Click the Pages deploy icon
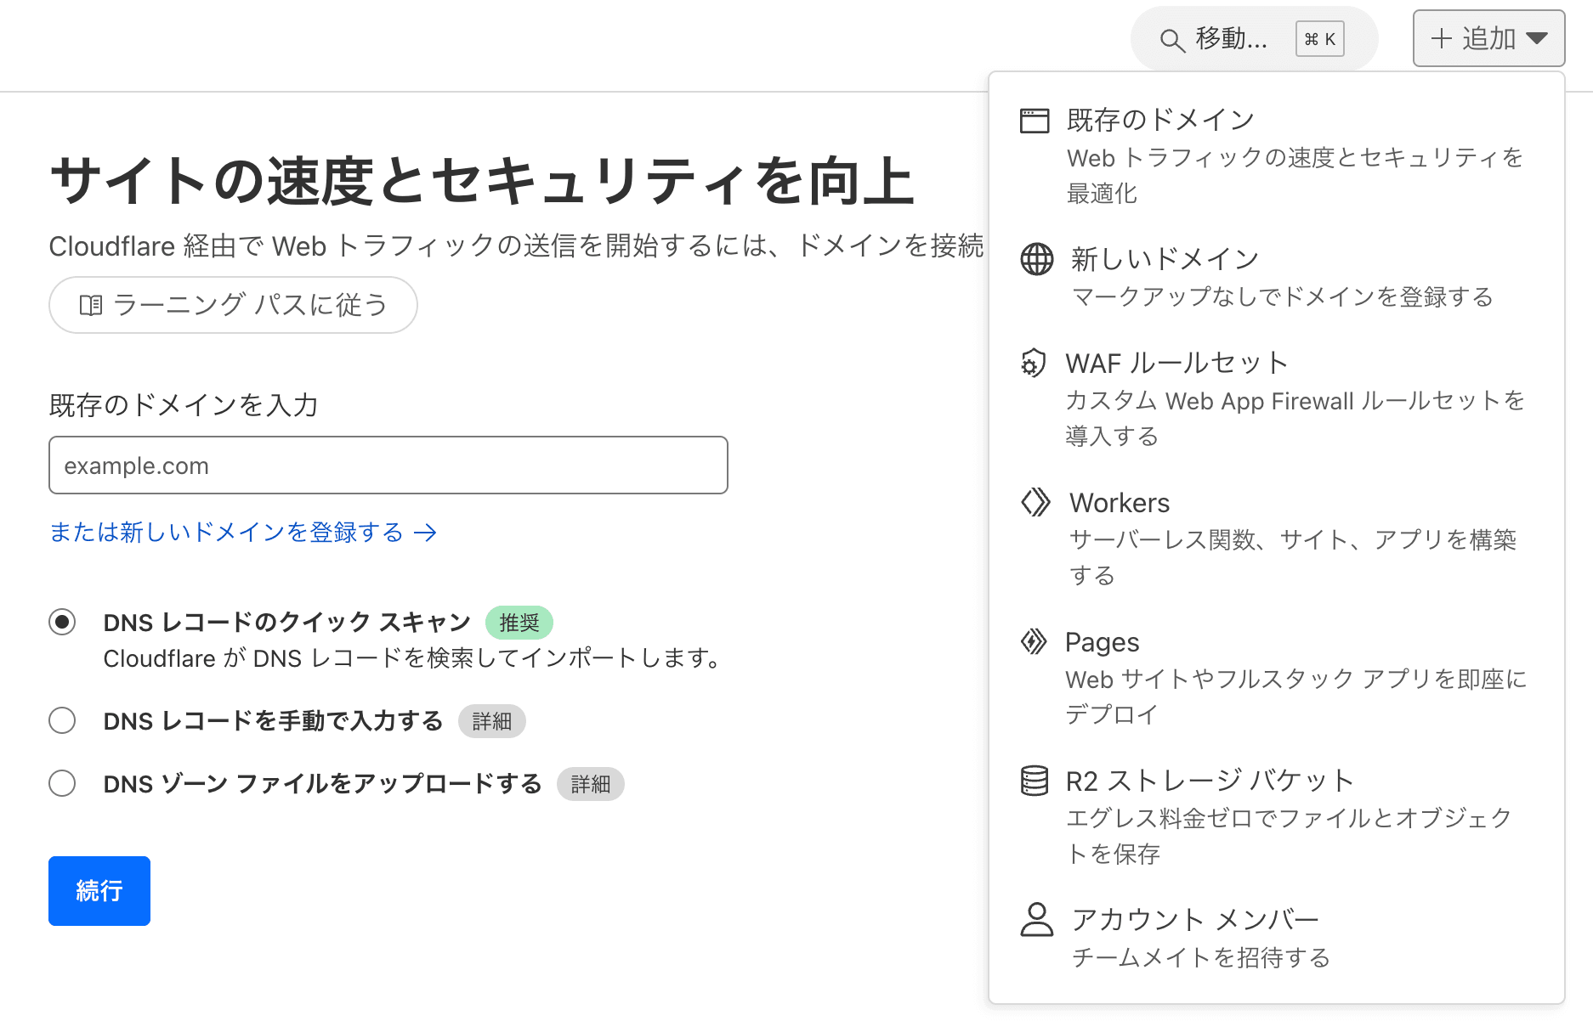This screenshot has height=1021, width=1593. pyautogui.click(x=1035, y=642)
